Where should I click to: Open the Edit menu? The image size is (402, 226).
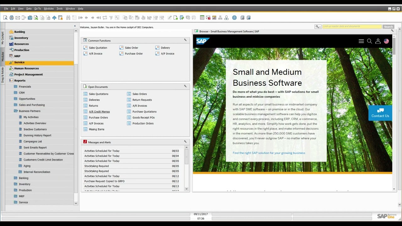[x=13, y=8]
